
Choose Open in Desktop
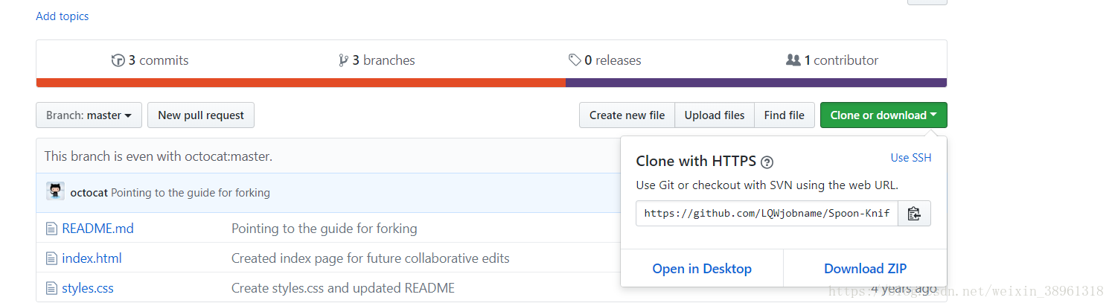point(702,269)
